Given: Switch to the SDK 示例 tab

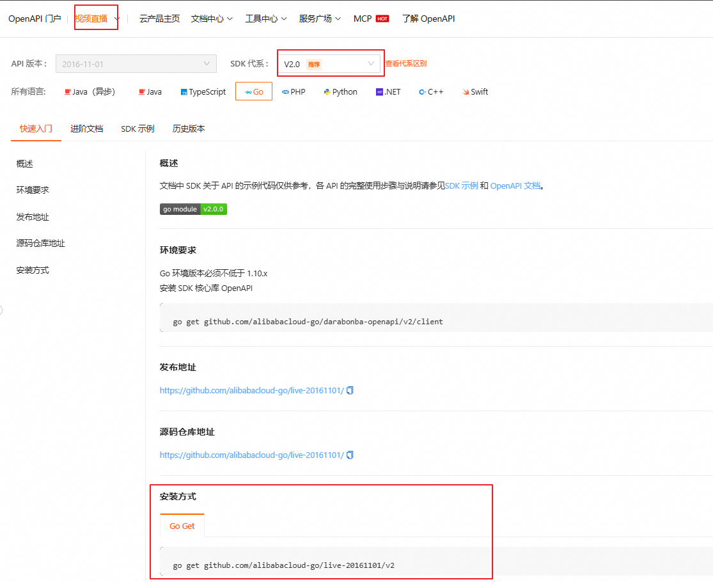Looking at the screenshot, I should pos(137,129).
